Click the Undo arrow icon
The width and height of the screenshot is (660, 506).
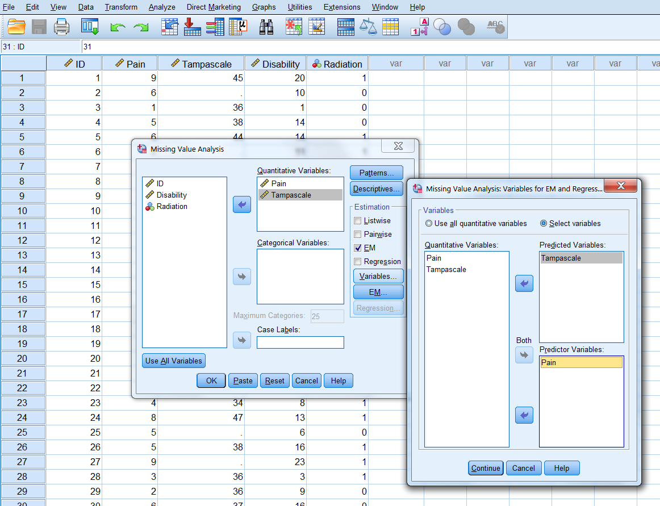tap(118, 27)
